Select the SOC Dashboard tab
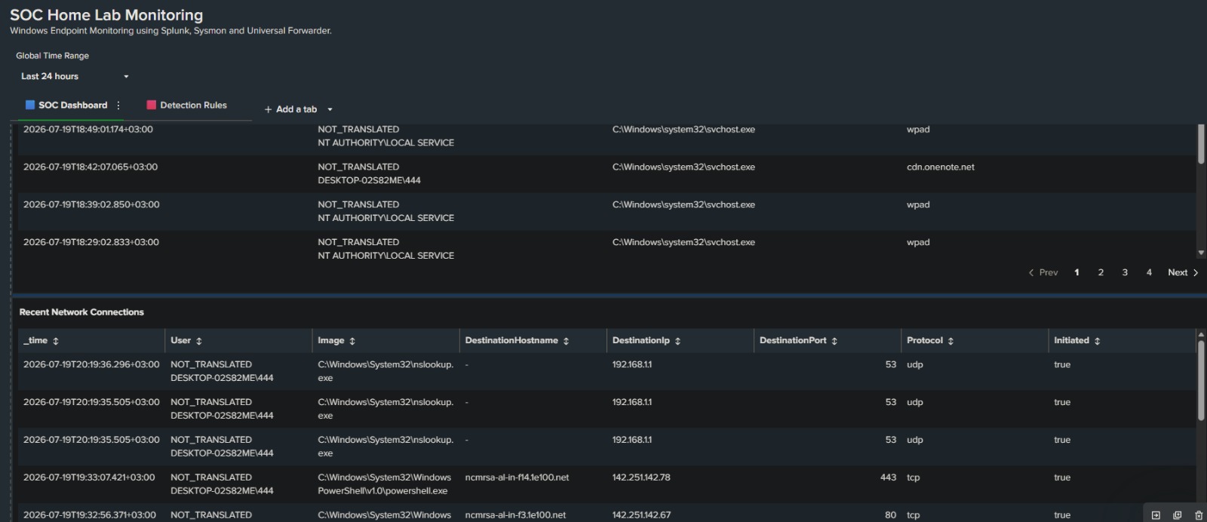This screenshot has width=1207, height=522. click(x=66, y=106)
